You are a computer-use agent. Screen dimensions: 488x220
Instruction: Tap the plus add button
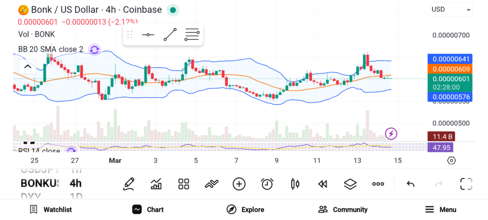coord(239,184)
